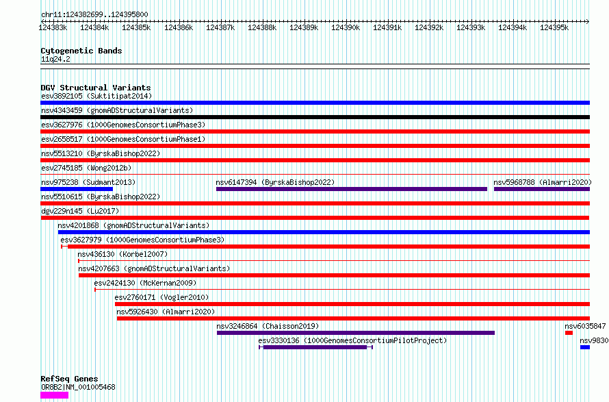Click the short blue nsv975238 Sudmant2013 bar

coord(77,189)
